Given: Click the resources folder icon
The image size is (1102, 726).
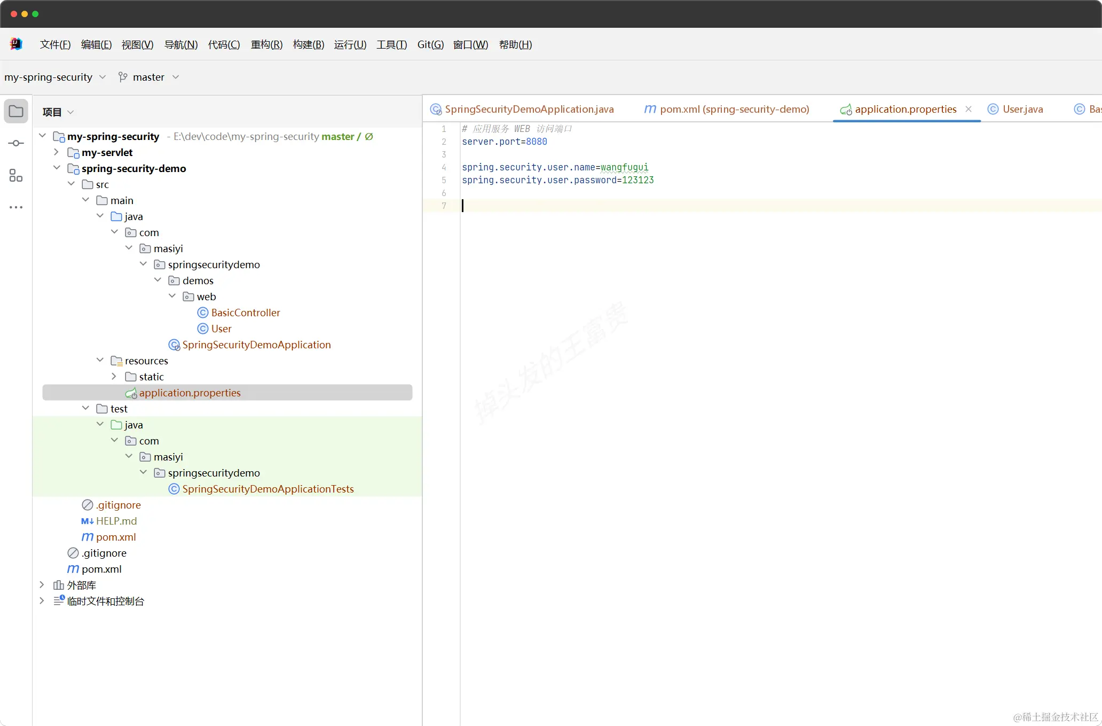Looking at the screenshot, I should [x=116, y=361].
